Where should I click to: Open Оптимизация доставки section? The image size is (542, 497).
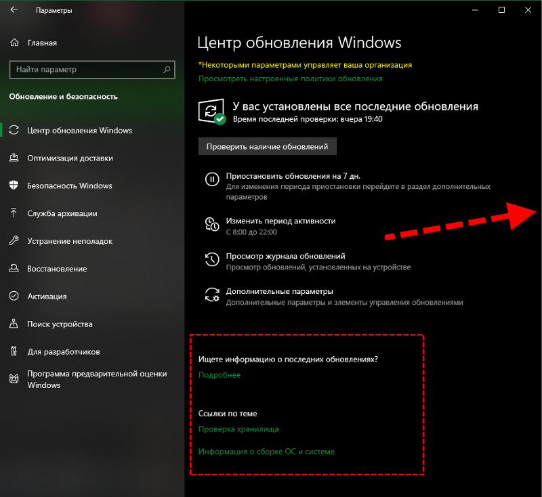tap(70, 158)
